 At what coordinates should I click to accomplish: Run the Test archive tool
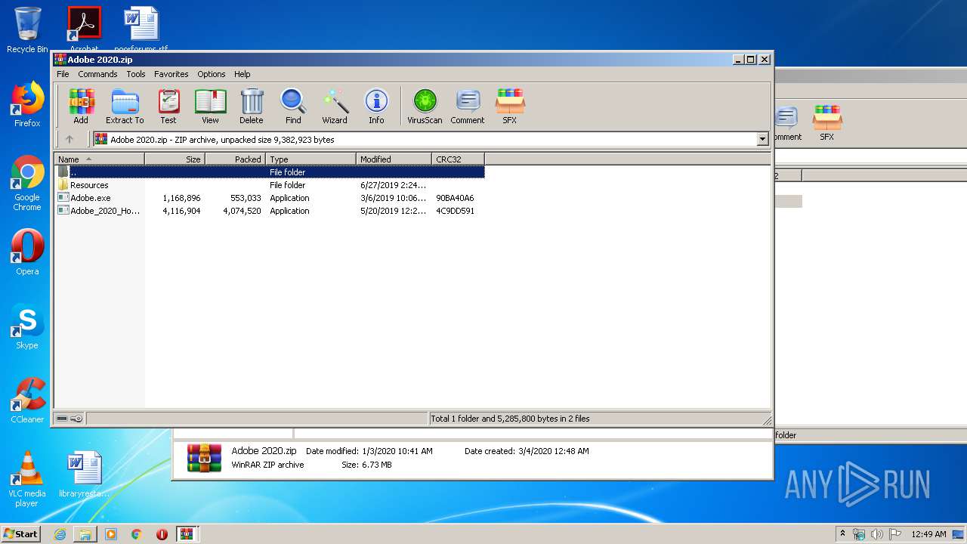click(168, 107)
